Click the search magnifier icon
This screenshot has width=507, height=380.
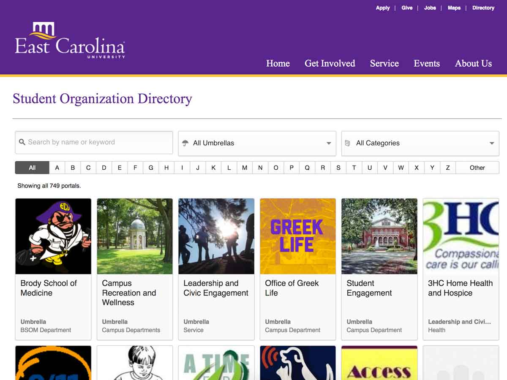tap(22, 142)
